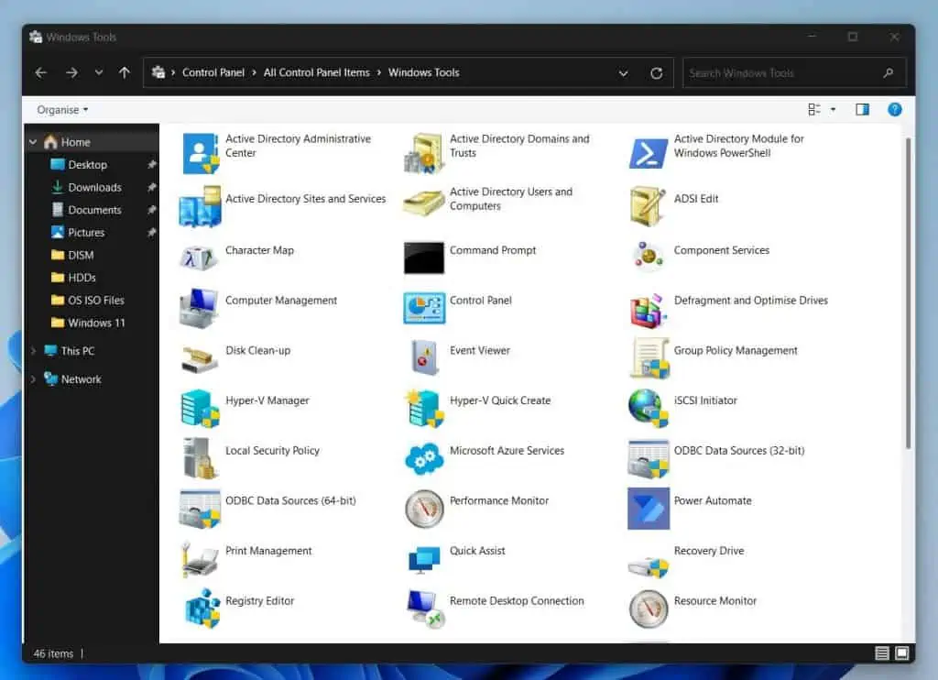Switch to details view in status bar
938x680 pixels.
pyautogui.click(x=882, y=653)
